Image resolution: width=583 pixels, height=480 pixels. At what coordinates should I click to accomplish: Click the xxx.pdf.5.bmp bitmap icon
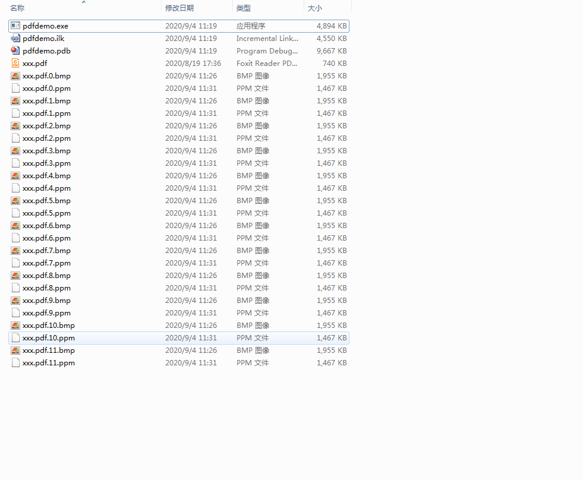[15, 200]
